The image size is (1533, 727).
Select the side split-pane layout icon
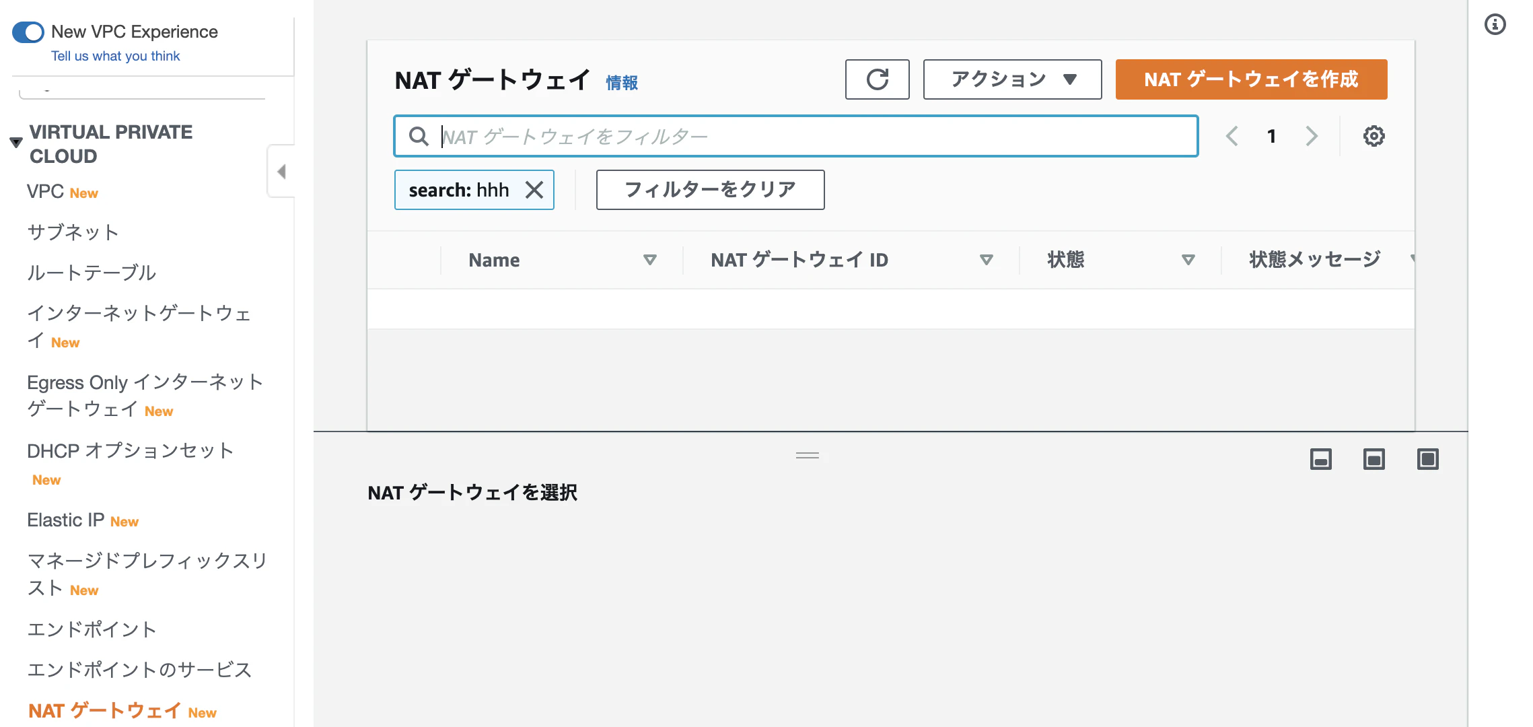coord(1373,459)
